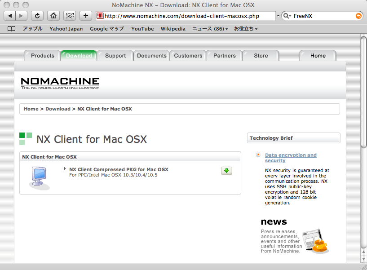Image resolution: width=367 pixels, height=270 pixels.
Task: Click the scrollbar down arrow
Action: point(363,260)
